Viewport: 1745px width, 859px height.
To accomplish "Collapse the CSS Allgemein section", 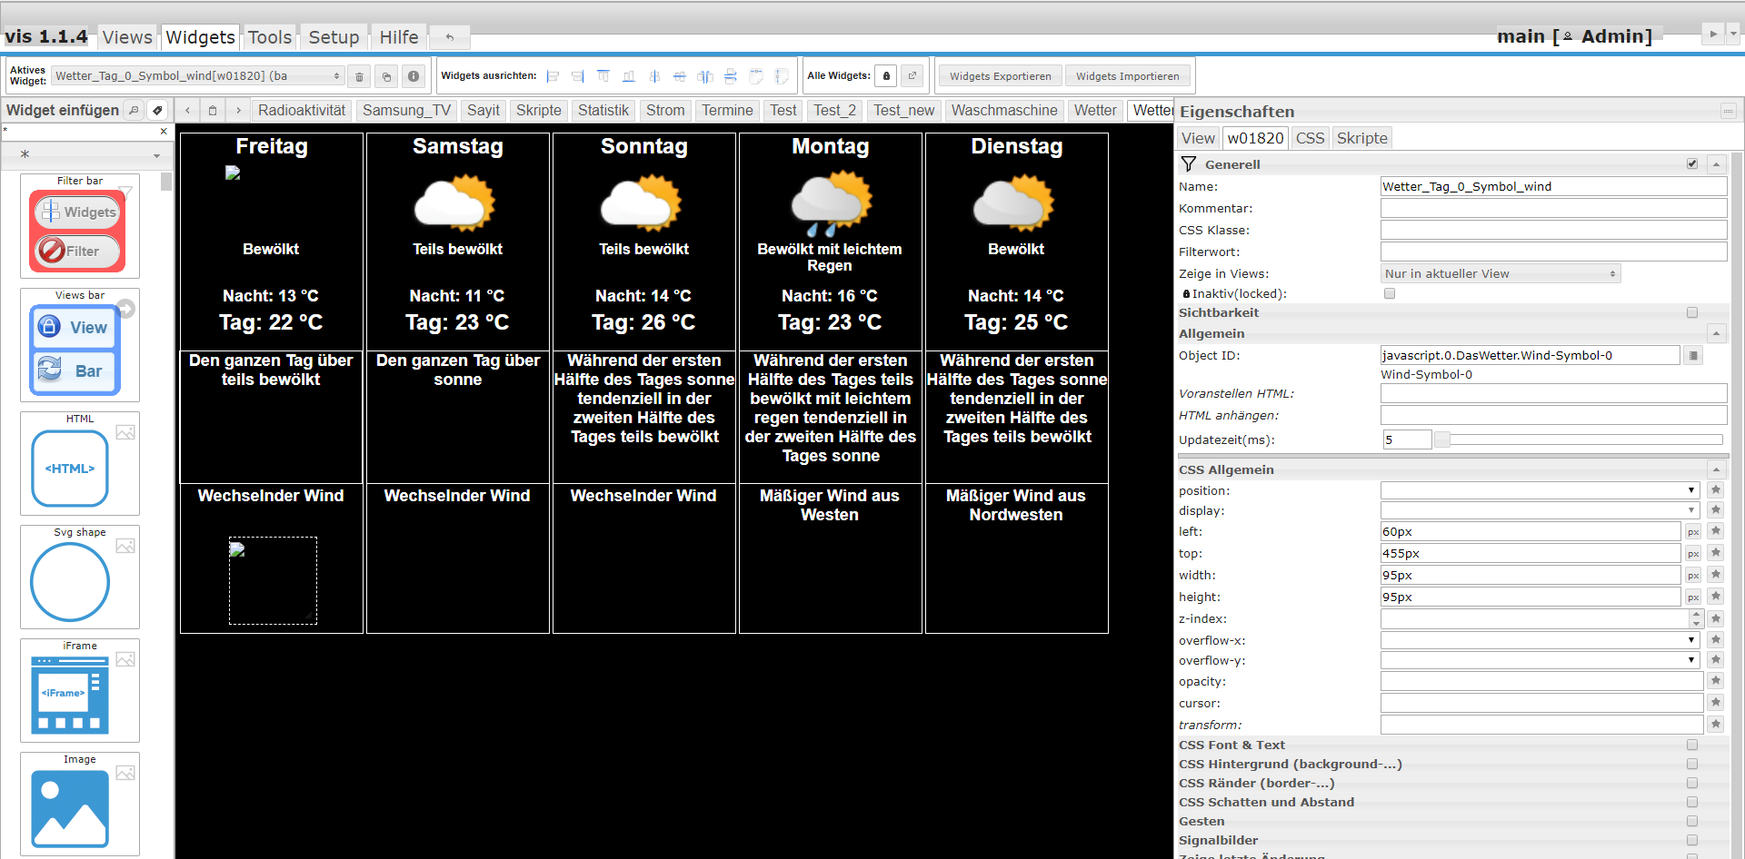I will [1716, 469].
